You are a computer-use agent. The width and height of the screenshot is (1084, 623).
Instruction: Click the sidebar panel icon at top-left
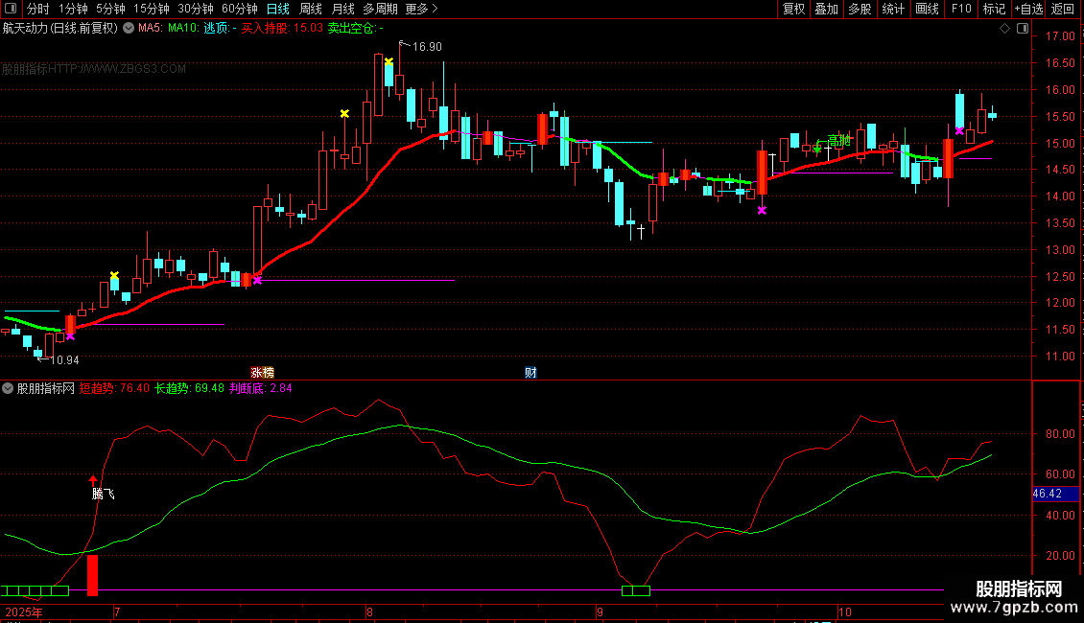tap(11, 9)
